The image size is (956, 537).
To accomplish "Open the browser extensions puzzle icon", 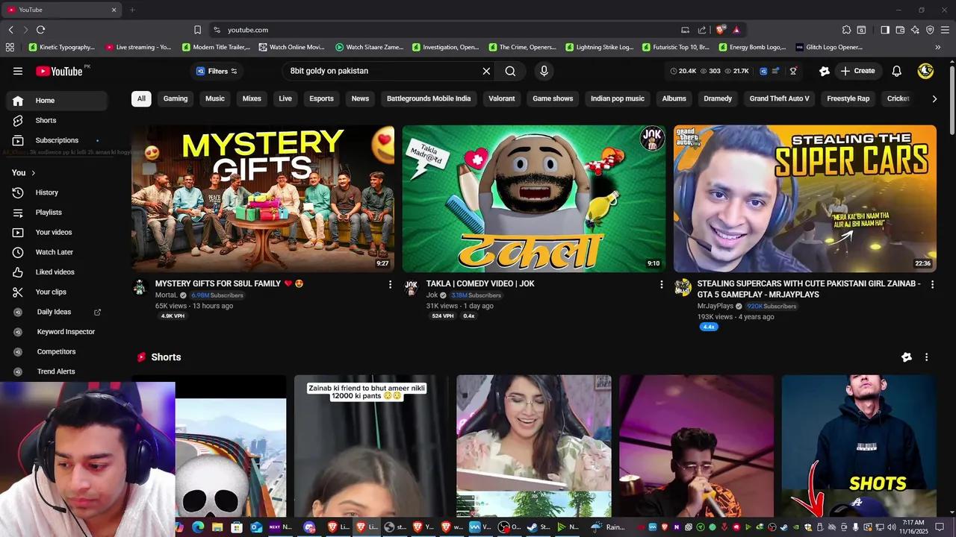I will tap(846, 30).
